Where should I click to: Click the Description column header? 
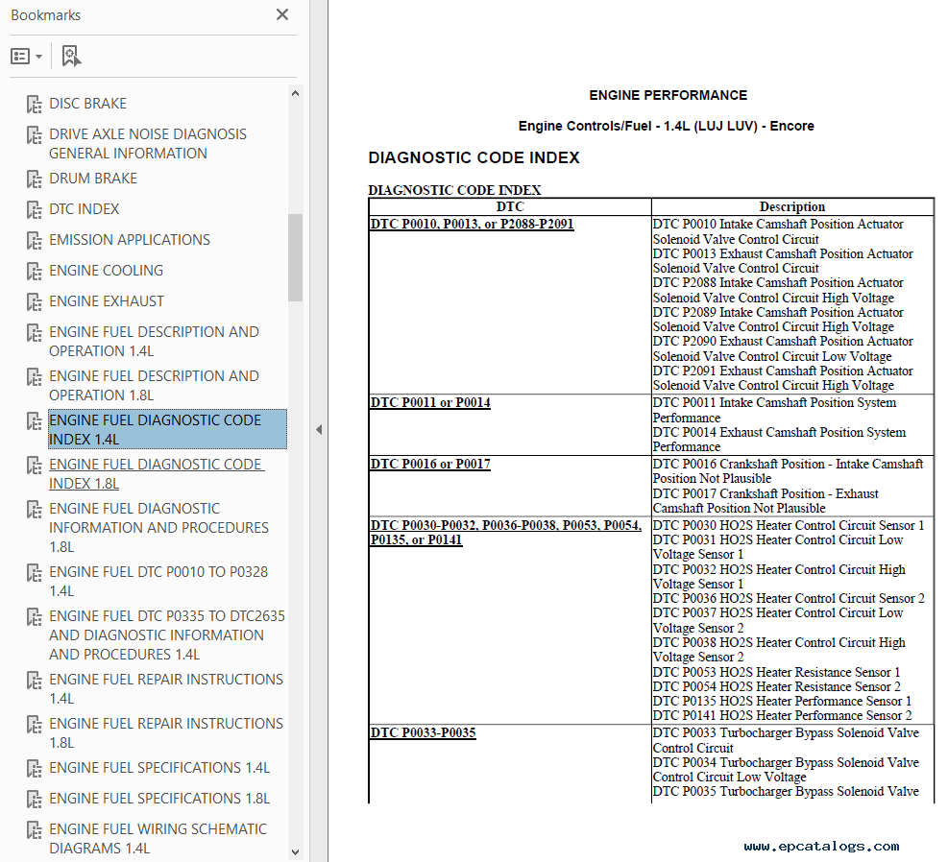tap(792, 206)
